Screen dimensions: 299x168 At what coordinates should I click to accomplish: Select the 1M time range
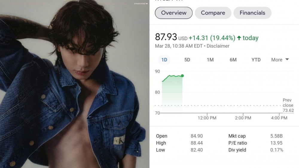click(210, 60)
